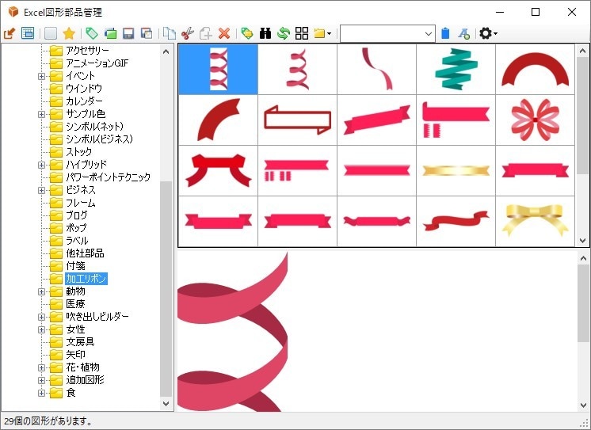Expand the ビジネス folder node

tap(41, 190)
